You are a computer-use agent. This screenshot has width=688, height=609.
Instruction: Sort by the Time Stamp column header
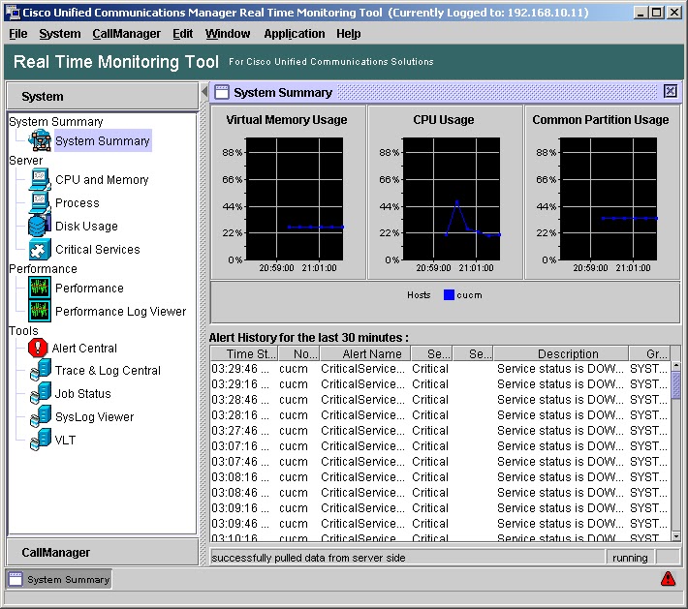pos(244,353)
